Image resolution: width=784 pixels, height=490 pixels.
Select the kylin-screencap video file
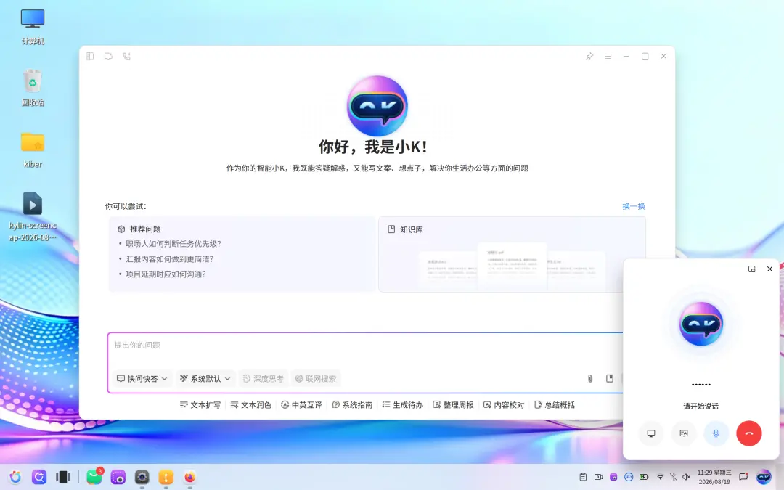tap(33, 216)
